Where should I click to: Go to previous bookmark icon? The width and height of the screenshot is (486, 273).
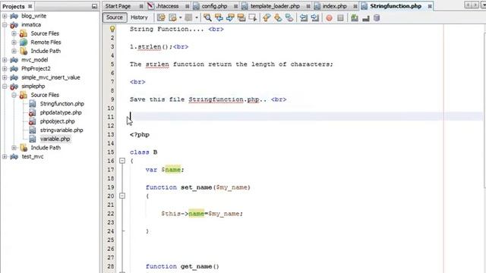[267, 17]
